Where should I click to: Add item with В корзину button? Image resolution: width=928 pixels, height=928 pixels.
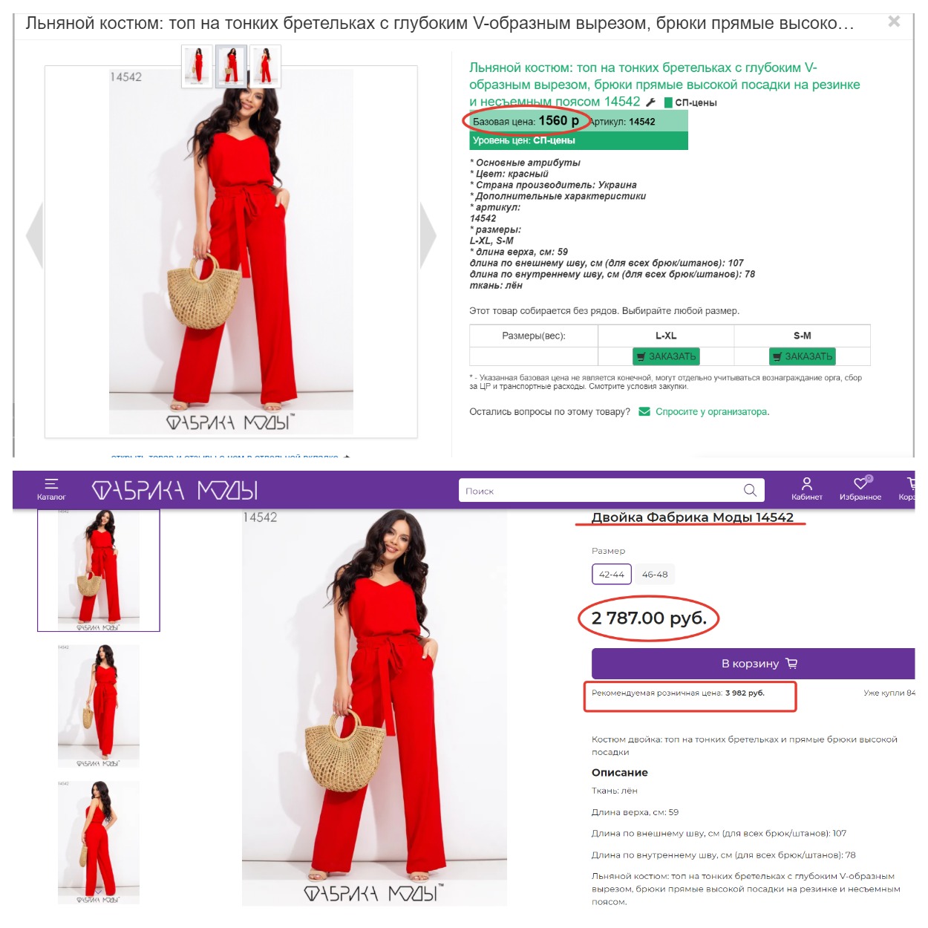753,664
